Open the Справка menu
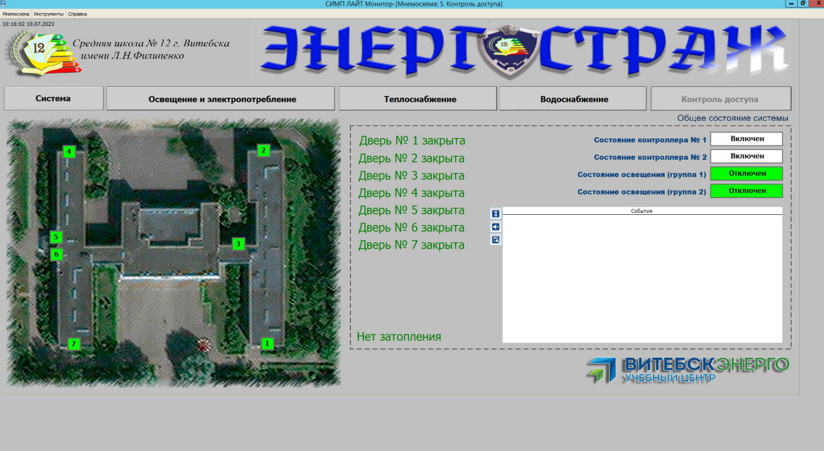The height and width of the screenshot is (451, 824). pyautogui.click(x=78, y=14)
